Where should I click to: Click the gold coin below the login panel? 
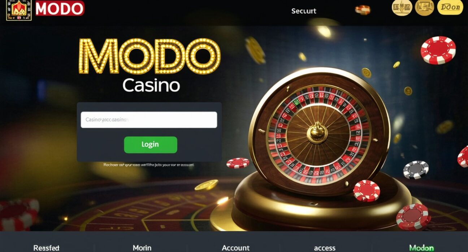(x=206, y=185)
